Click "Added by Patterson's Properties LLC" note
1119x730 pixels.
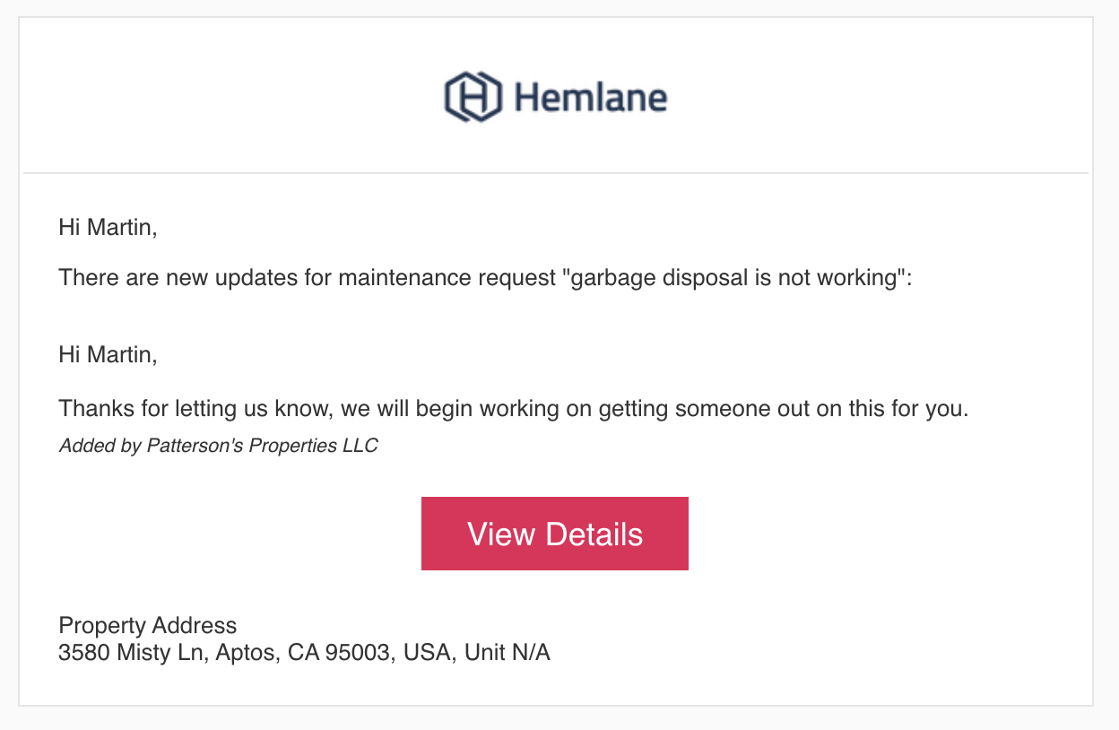[218, 446]
